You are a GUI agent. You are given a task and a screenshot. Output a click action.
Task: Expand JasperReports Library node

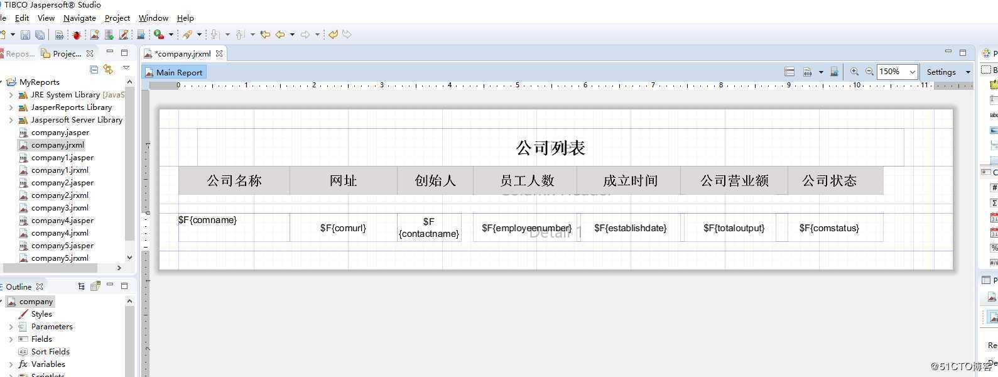pyautogui.click(x=11, y=107)
